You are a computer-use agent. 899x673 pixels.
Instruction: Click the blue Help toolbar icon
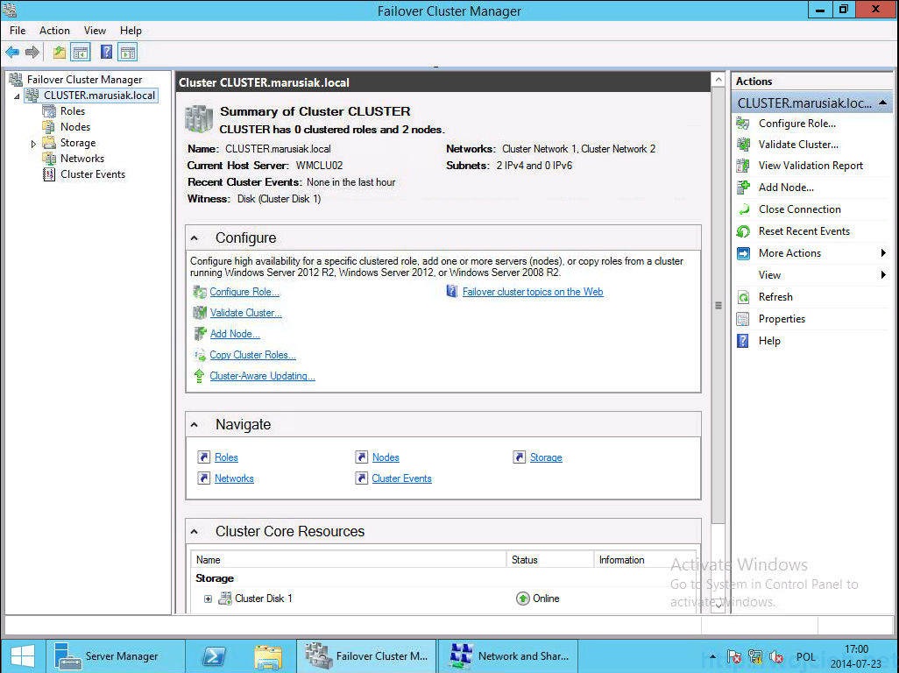coord(106,53)
